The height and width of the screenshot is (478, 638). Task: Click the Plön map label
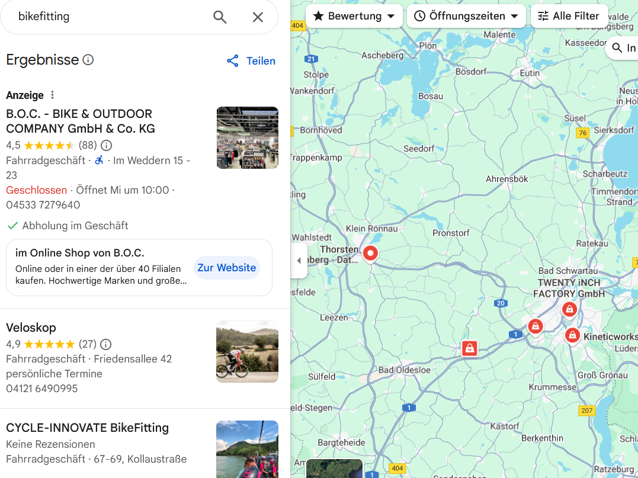point(428,46)
